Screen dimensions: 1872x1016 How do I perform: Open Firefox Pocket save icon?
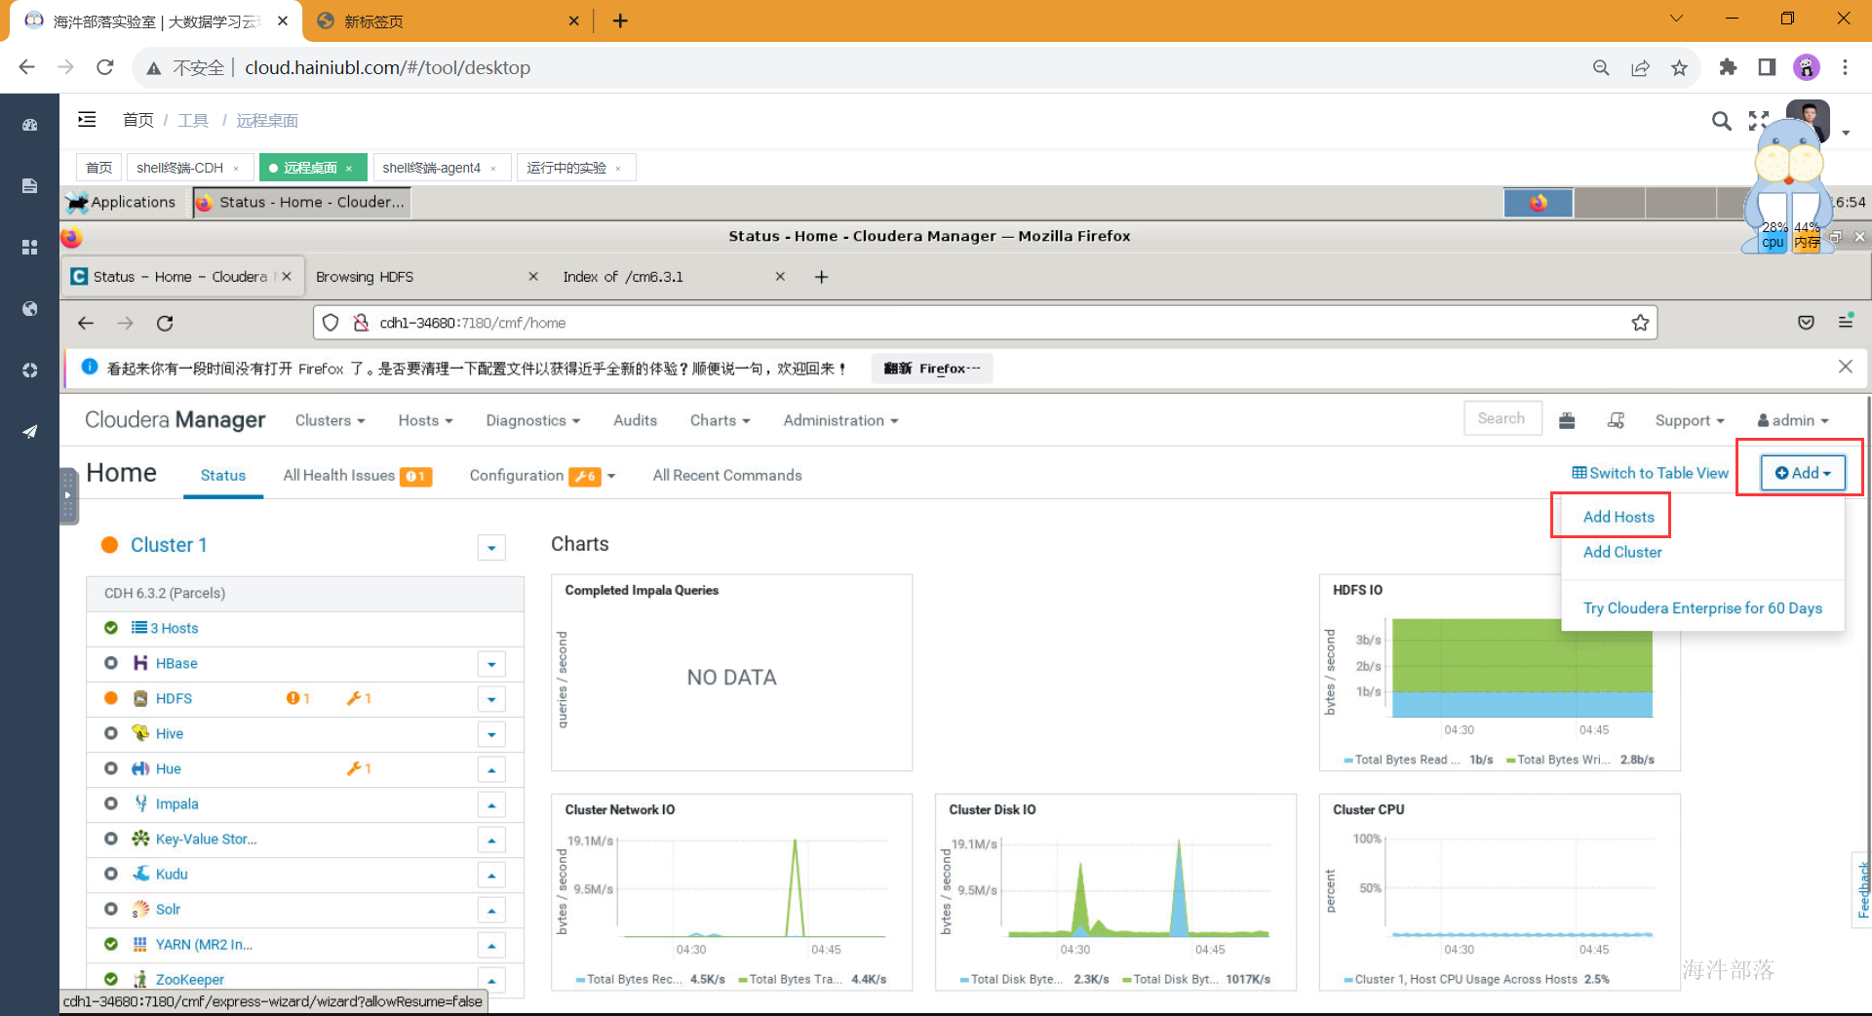coord(1806,323)
